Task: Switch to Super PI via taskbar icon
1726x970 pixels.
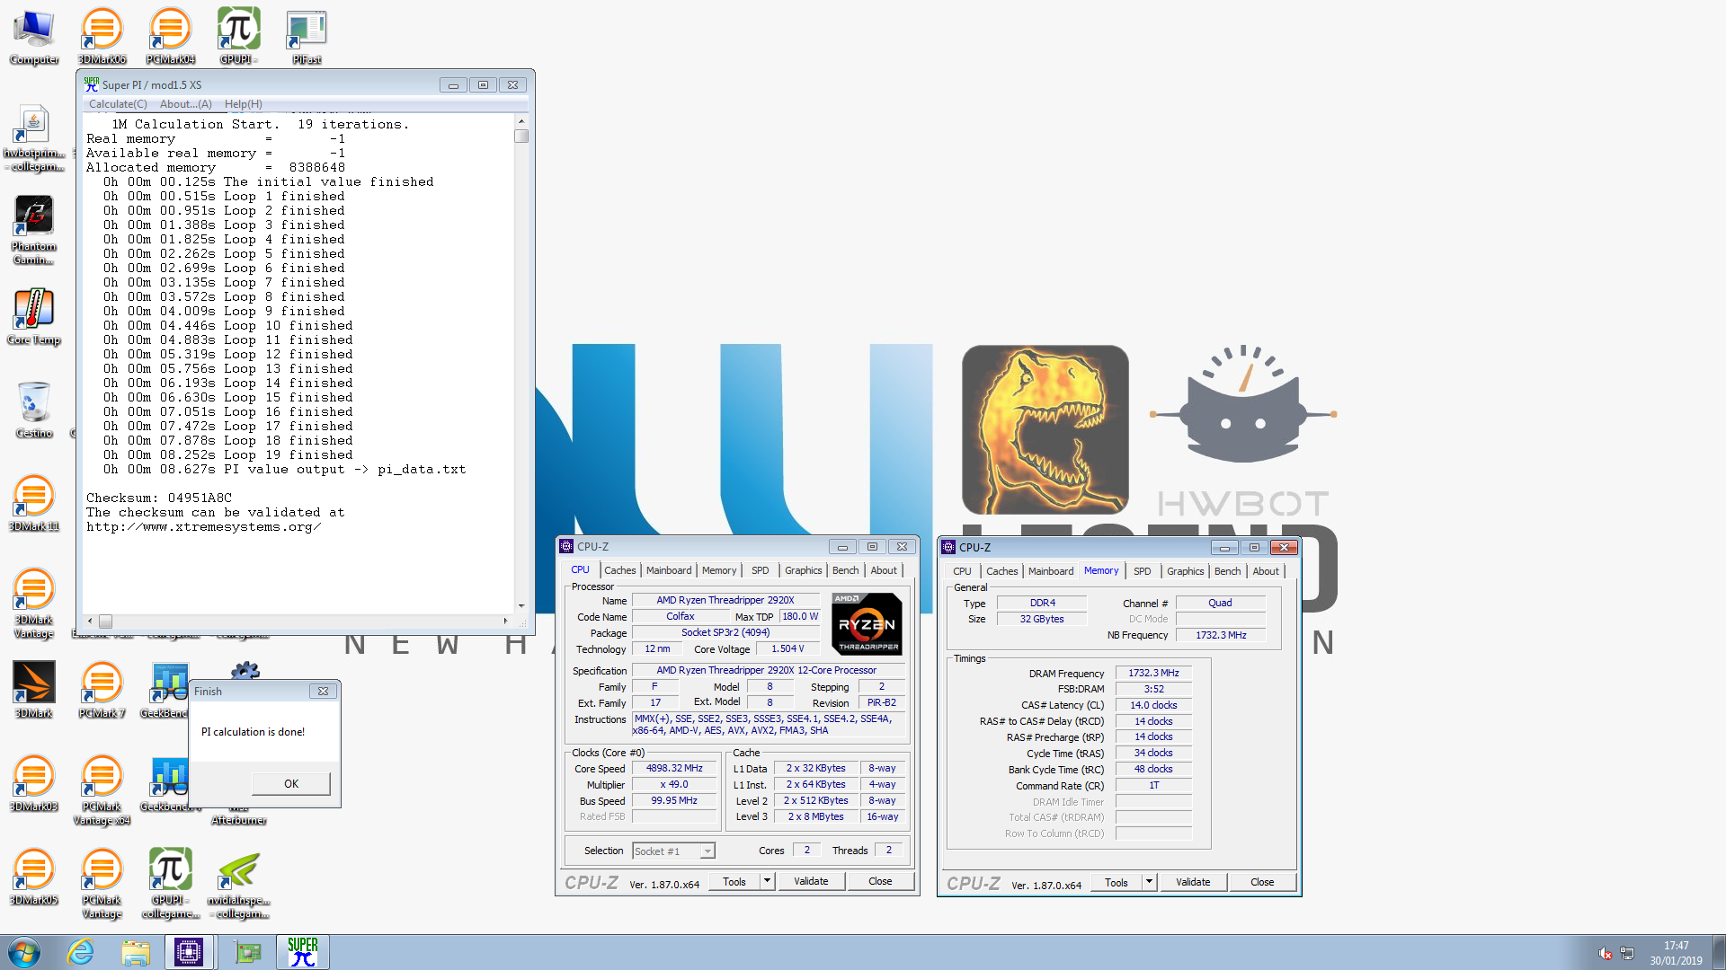Action: [x=303, y=952]
